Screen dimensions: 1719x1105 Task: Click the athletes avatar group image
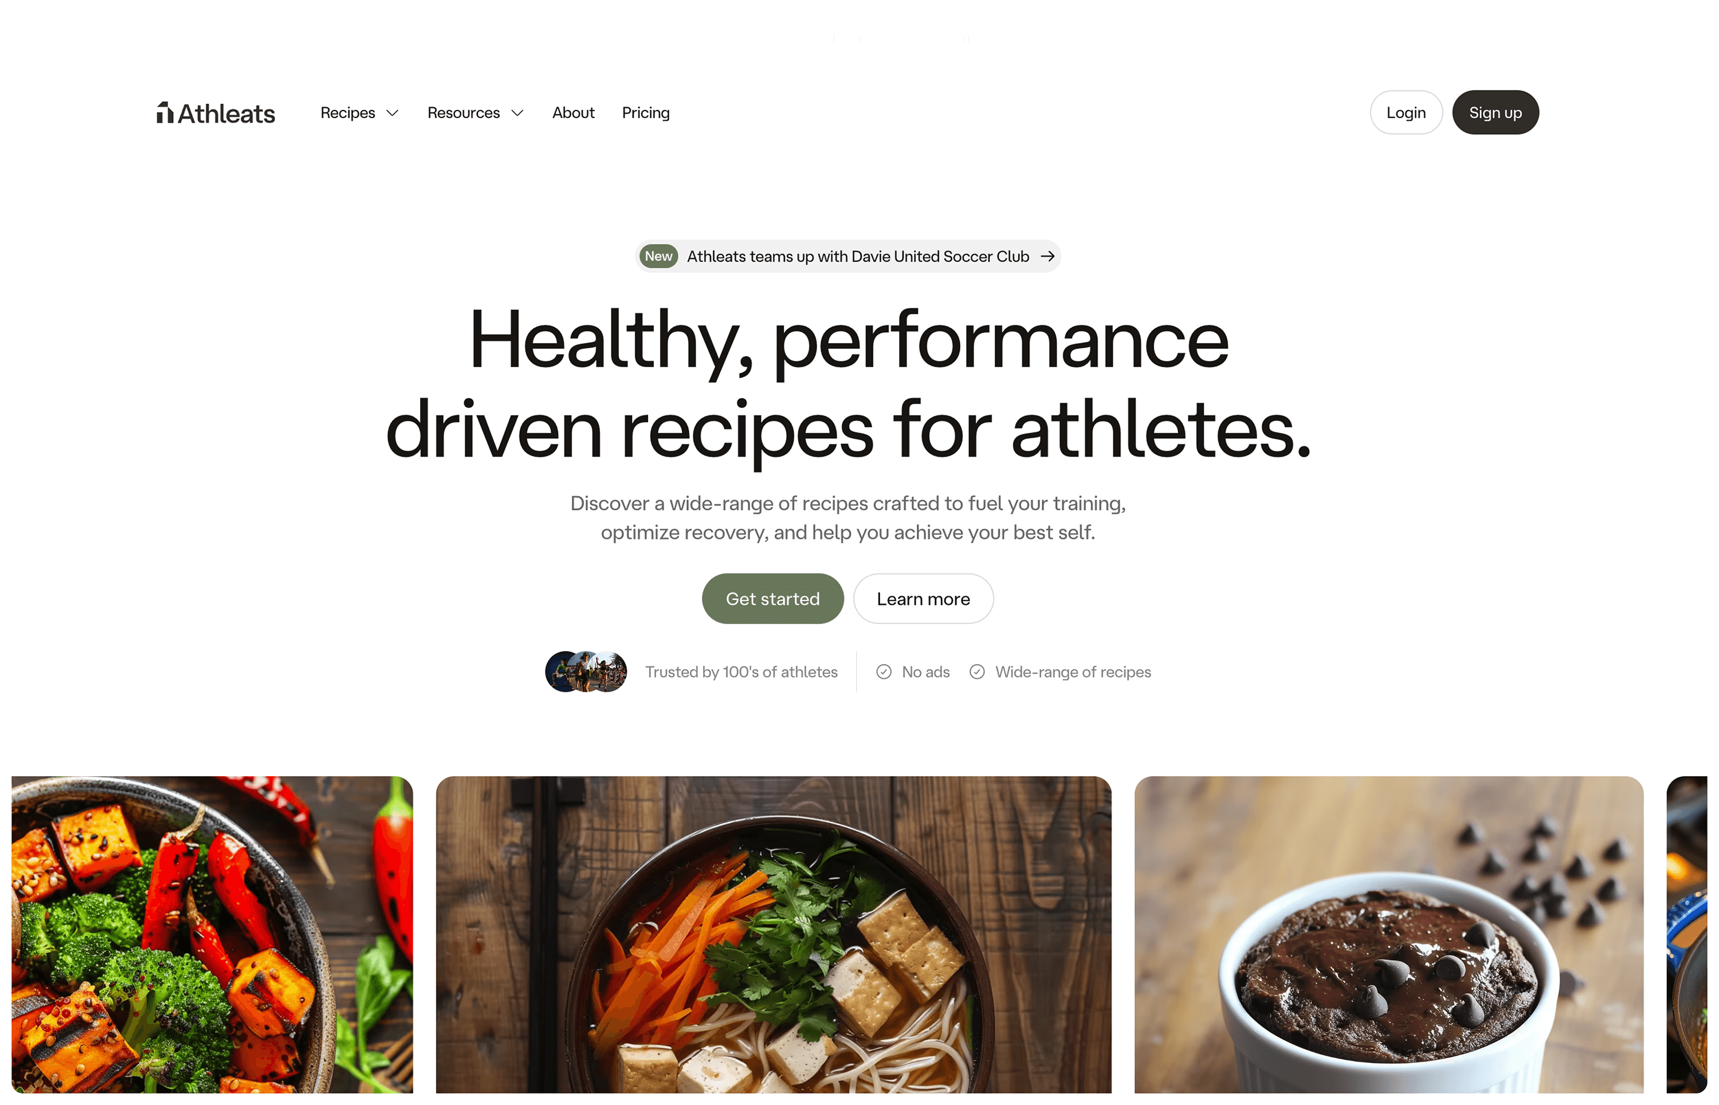586,671
